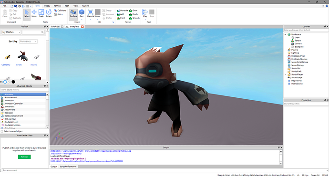This screenshot has height=178, width=329.
Task: Toggle Collisions on or off
Action: point(60,10)
